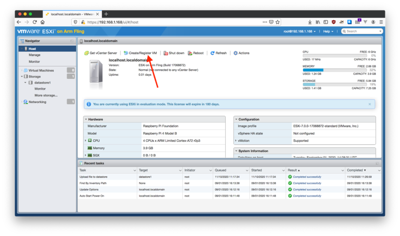The image size is (400, 236).
Task: Collapse the Storage tree node
Action: pyautogui.click(x=22, y=77)
